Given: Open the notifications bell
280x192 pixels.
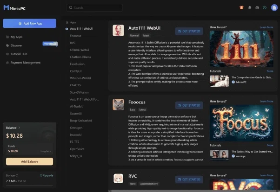Looking at the screenshot, I should (x=250, y=8).
